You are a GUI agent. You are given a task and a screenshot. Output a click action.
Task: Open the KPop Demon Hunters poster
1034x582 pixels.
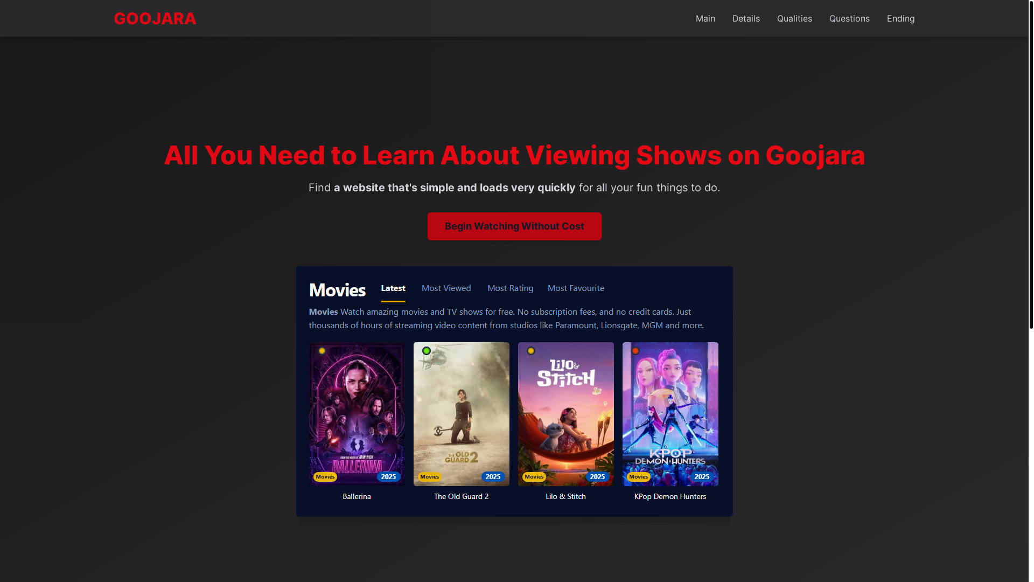[670, 414]
